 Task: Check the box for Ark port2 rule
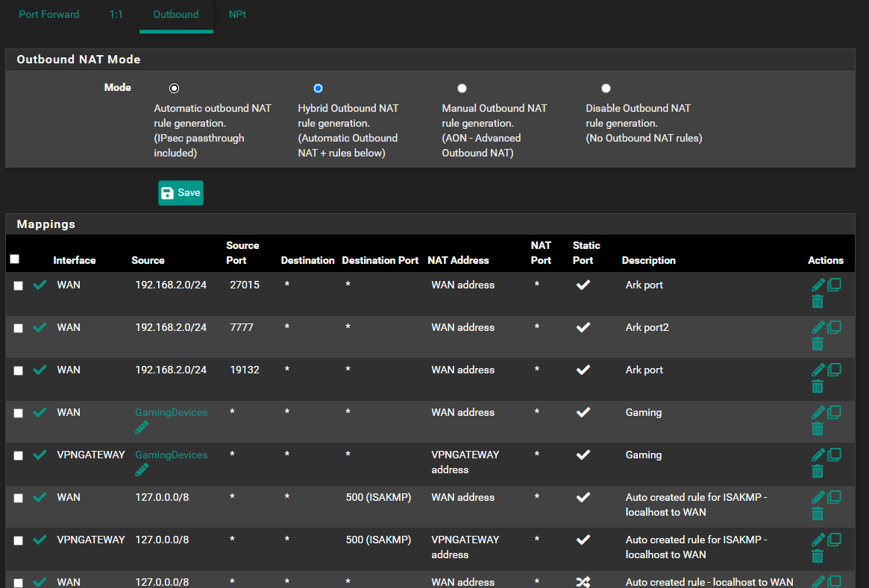coord(19,329)
